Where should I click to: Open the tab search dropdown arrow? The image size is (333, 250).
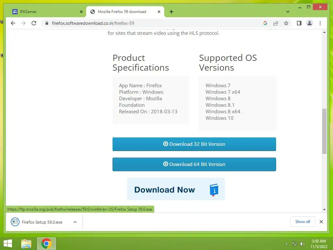pos(288,12)
